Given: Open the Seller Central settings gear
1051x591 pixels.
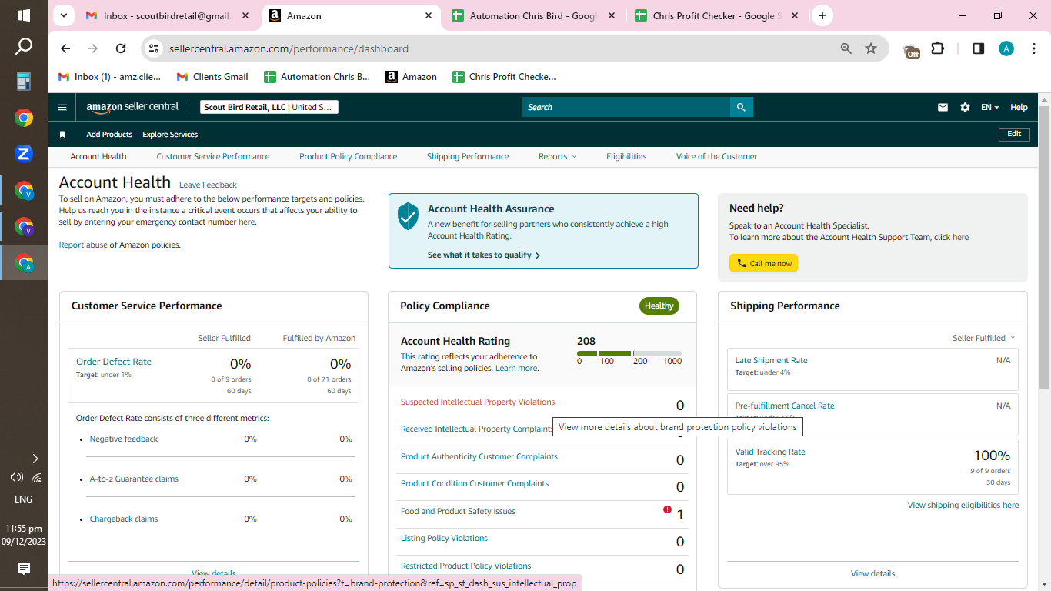Looking at the screenshot, I should coord(965,108).
